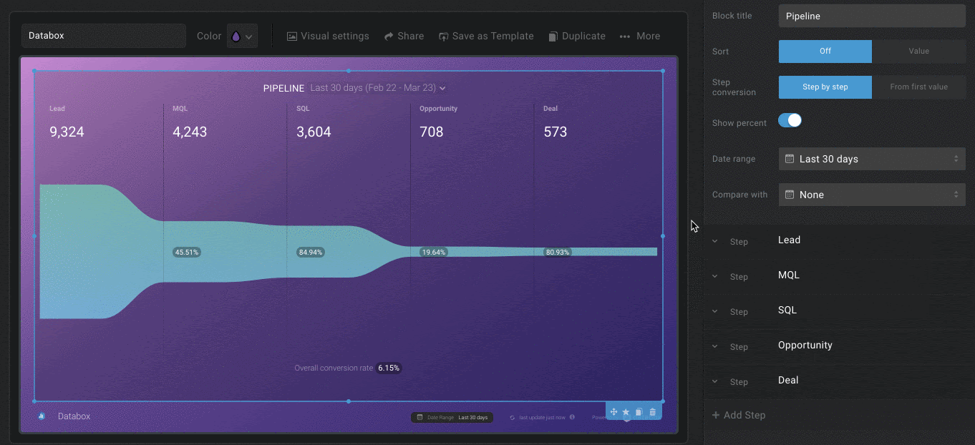Delete the block with trash icon
The width and height of the screenshot is (975, 445).
(x=652, y=412)
